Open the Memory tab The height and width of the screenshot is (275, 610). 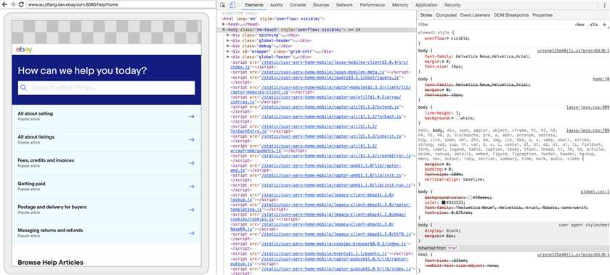[400, 5]
